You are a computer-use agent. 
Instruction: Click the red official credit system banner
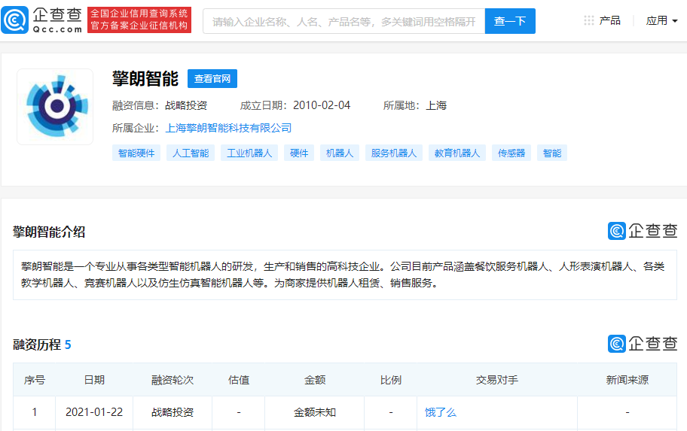[x=139, y=20]
